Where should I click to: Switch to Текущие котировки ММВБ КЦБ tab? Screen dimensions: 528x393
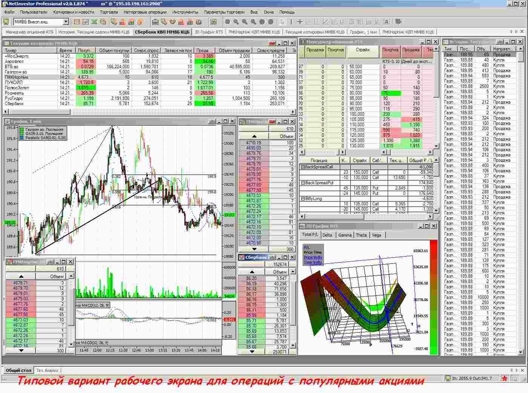pyautogui.click(x=315, y=32)
